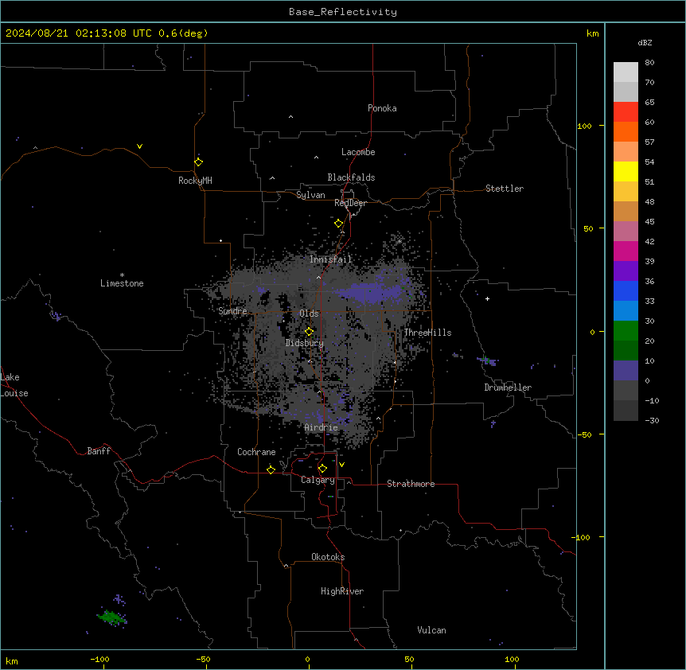Image resolution: width=686 pixels, height=670 pixels.
Task: Click the 0 tick on bottom axis
Action: (307, 660)
